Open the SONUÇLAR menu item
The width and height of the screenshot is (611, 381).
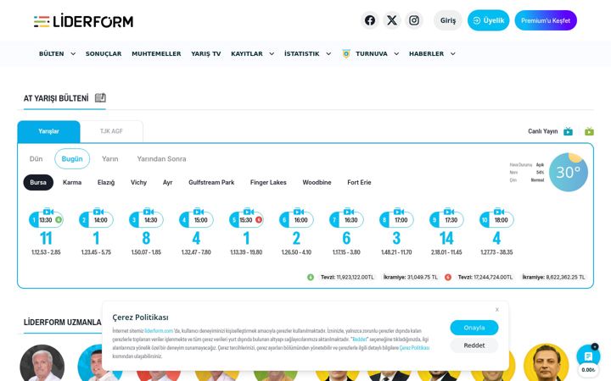point(104,53)
